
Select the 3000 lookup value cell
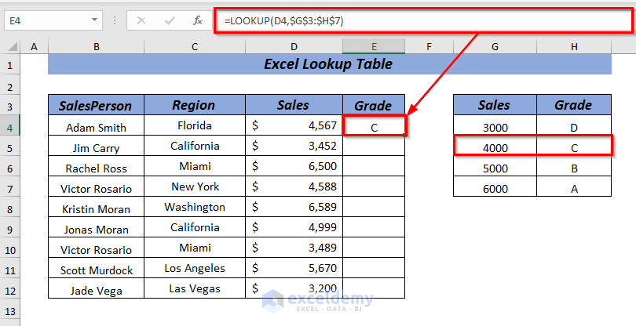tap(495, 125)
